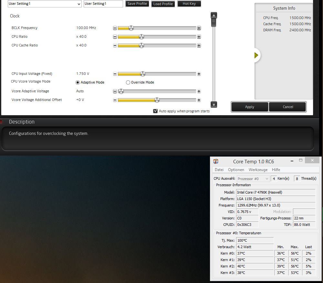The width and height of the screenshot is (323, 283).
Task: Click the DRAM Freq. 2400.00 MHz value
Action: pyautogui.click(x=300, y=30)
